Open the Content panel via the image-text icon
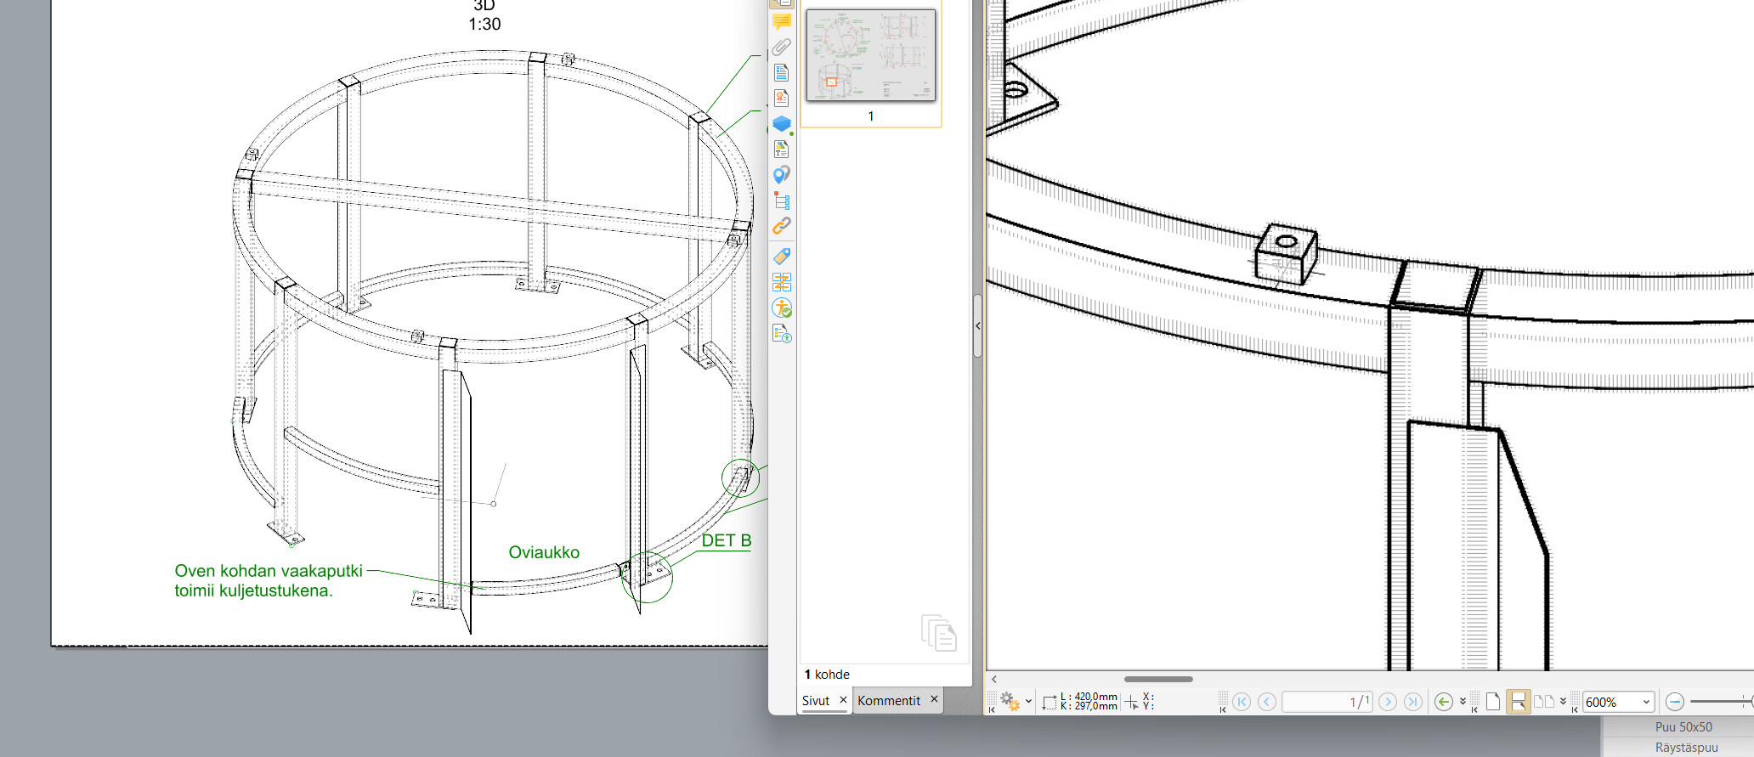Image resolution: width=1754 pixels, height=757 pixels. (x=782, y=150)
